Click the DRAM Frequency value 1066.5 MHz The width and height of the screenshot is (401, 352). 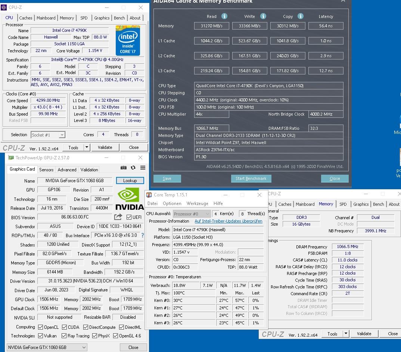click(348, 247)
